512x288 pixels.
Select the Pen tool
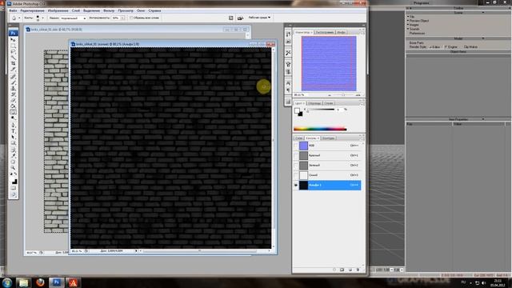(13, 126)
